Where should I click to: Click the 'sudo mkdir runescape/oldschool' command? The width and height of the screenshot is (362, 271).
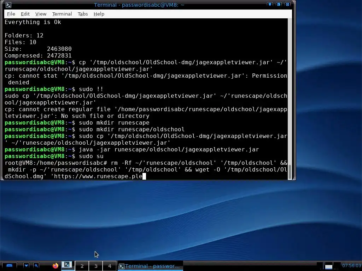click(x=132, y=129)
